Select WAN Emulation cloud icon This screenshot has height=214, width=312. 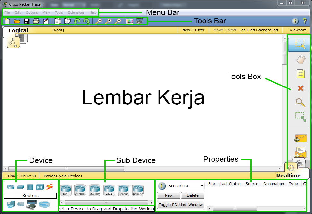[21, 204]
